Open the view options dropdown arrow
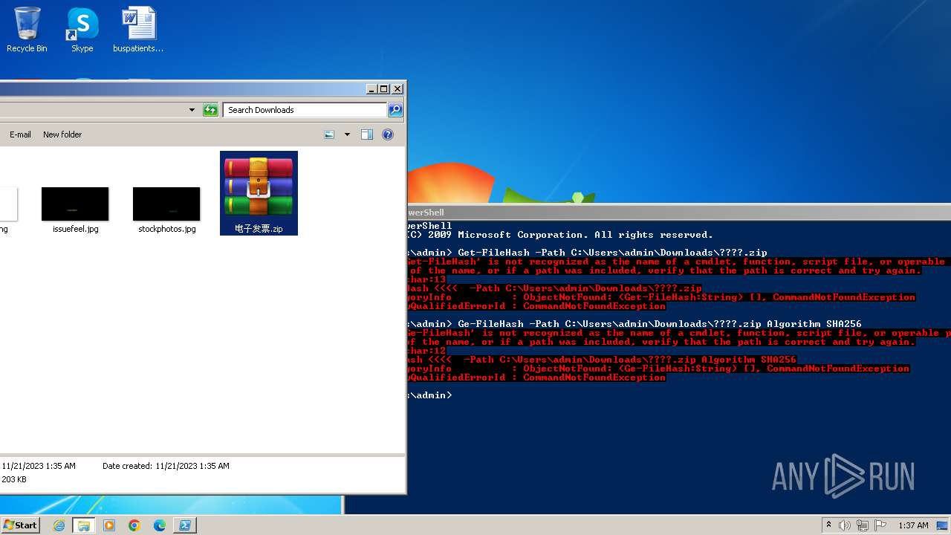 pyautogui.click(x=347, y=134)
